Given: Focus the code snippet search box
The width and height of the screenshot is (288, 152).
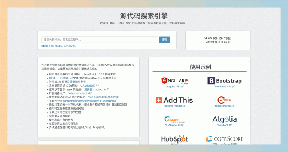Looking at the screenshot, I should pyautogui.click(x=100, y=40).
